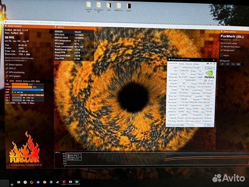249x187 pixels.
Task: Collapse the Demo options panel triangle
Action: [x=222, y=32]
